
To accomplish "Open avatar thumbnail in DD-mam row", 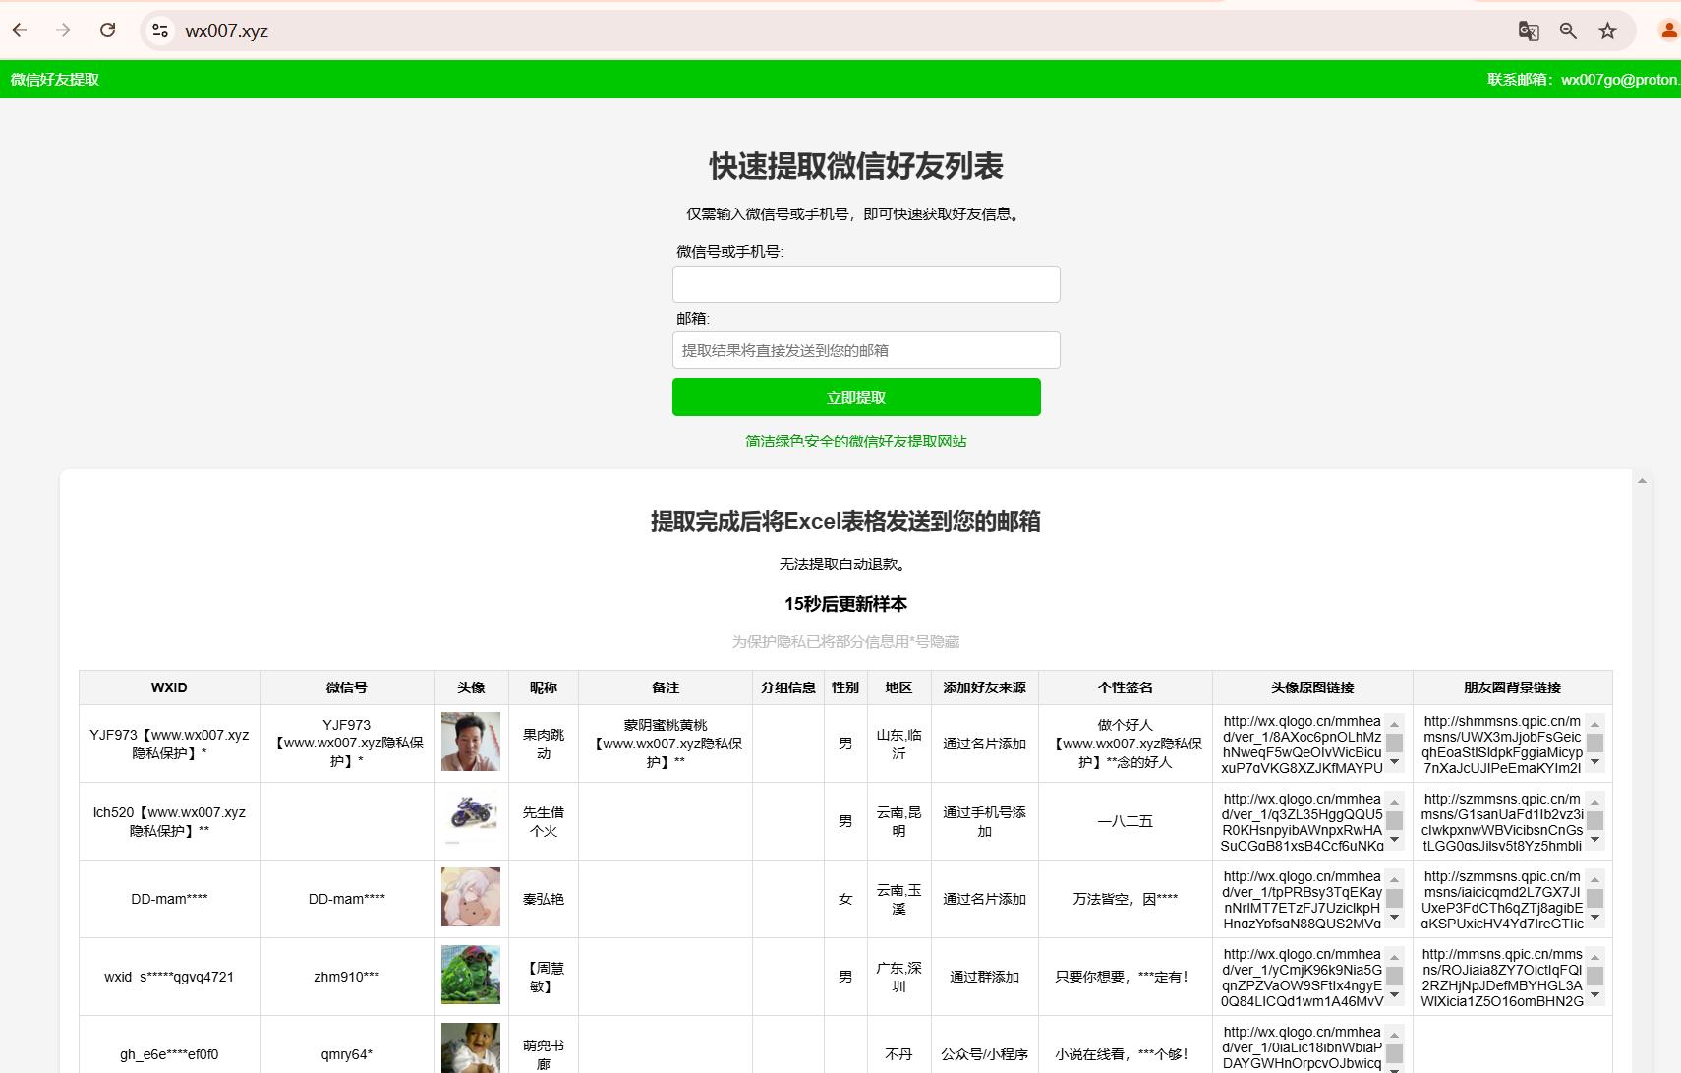I will pyautogui.click(x=471, y=897).
